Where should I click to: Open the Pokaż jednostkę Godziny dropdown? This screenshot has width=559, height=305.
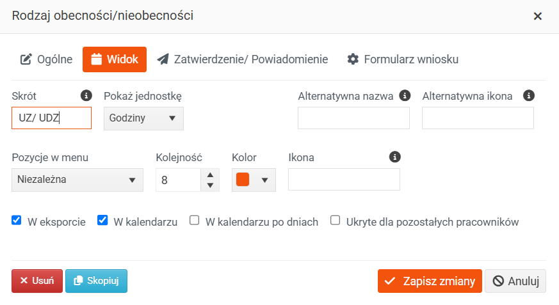[x=143, y=118]
